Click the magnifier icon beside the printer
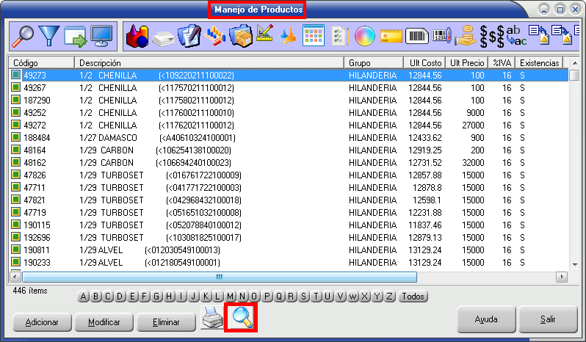Image resolution: width=586 pixels, height=342 pixels. (241, 319)
